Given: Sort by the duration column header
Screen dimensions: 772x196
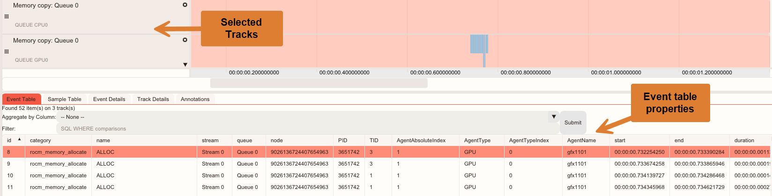Looking at the screenshot, I should coord(744,140).
